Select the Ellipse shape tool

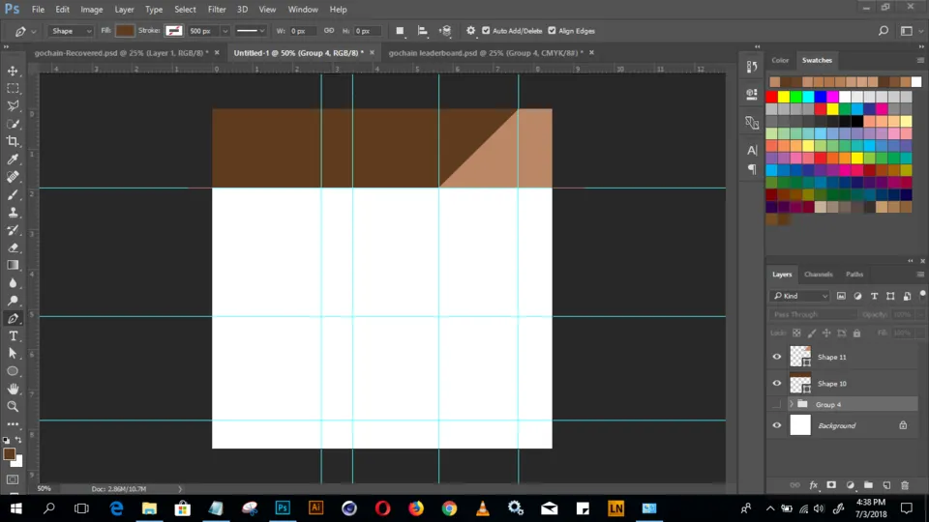coord(13,371)
